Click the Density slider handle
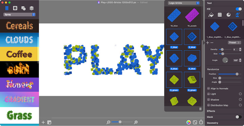The width and height of the screenshot is (244, 126). point(222,50)
